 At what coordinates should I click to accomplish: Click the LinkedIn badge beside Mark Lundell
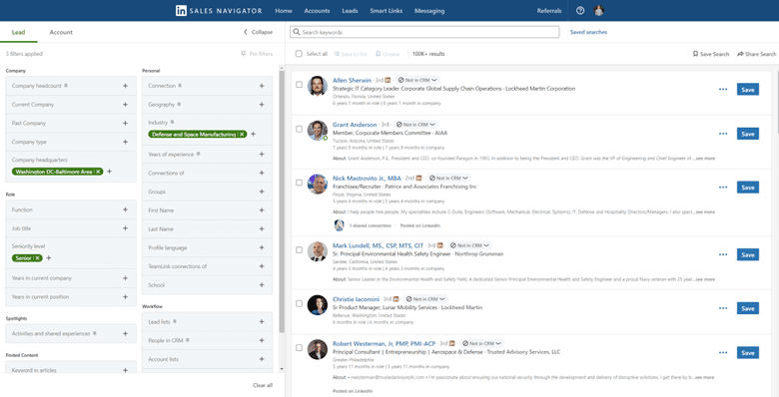pos(439,245)
